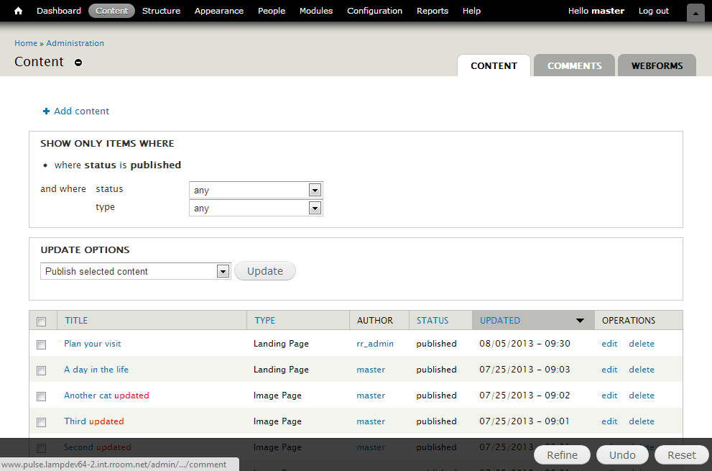Click the plus icon beside Add content
This screenshot has width=712, height=471.
(x=46, y=111)
